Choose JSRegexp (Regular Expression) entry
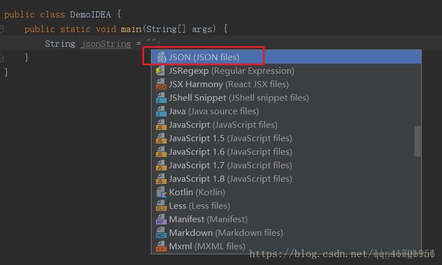This screenshot has width=442, height=265. pyautogui.click(x=283, y=71)
